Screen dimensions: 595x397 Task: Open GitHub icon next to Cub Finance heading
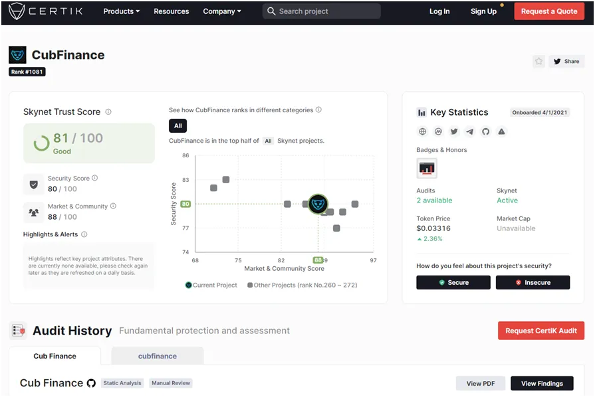(x=91, y=383)
